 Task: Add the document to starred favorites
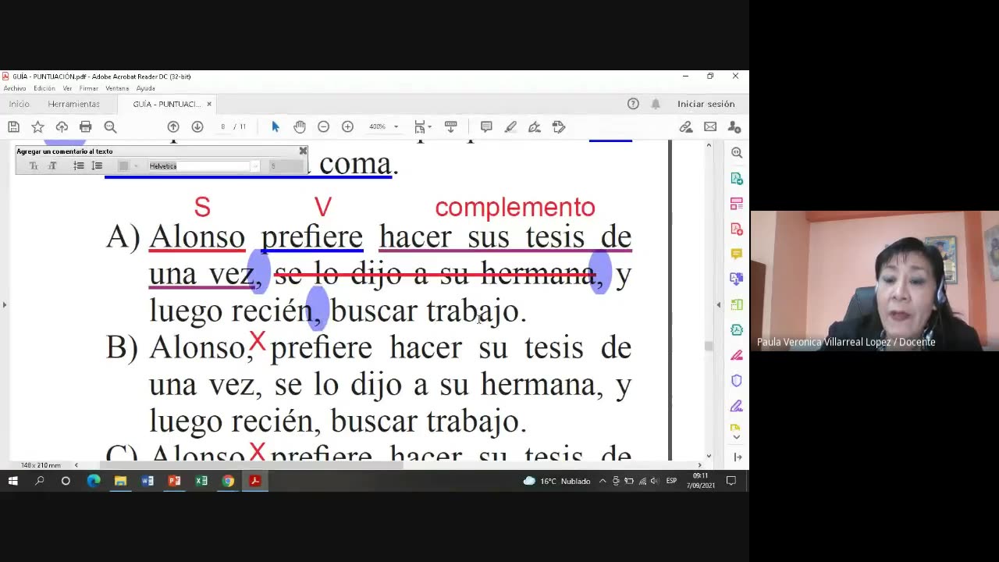point(37,126)
